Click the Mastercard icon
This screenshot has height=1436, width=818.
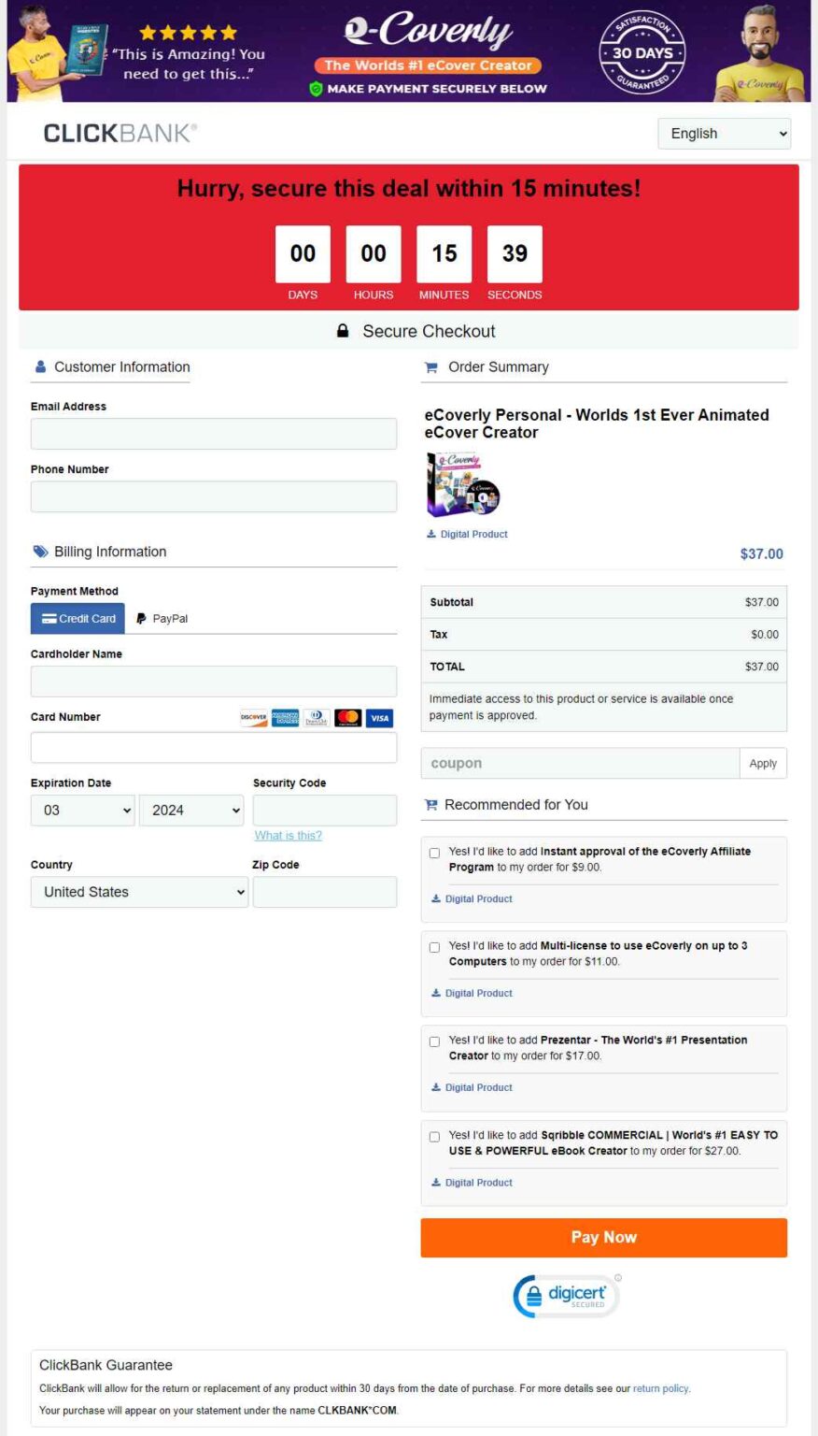[x=348, y=718]
